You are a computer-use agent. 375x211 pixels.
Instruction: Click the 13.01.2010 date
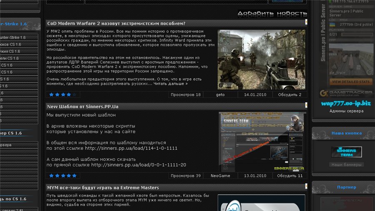click(x=255, y=176)
